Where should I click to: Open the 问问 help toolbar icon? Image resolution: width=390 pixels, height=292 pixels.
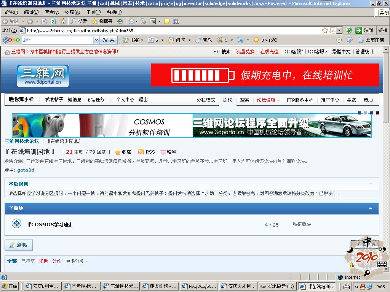[171, 40]
